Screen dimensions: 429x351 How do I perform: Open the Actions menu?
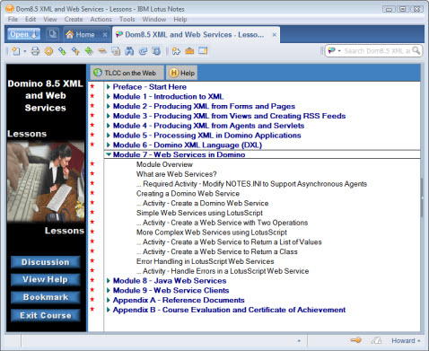point(101,20)
